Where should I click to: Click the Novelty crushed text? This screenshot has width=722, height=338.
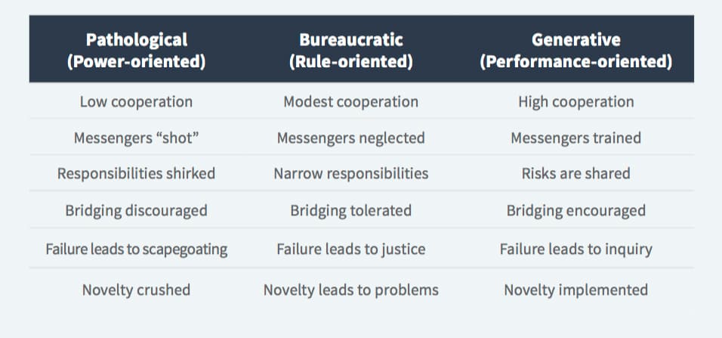click(136, 290)
